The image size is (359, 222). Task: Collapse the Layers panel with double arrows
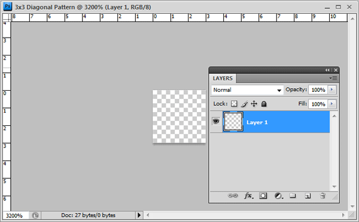(x=327, y=70)
